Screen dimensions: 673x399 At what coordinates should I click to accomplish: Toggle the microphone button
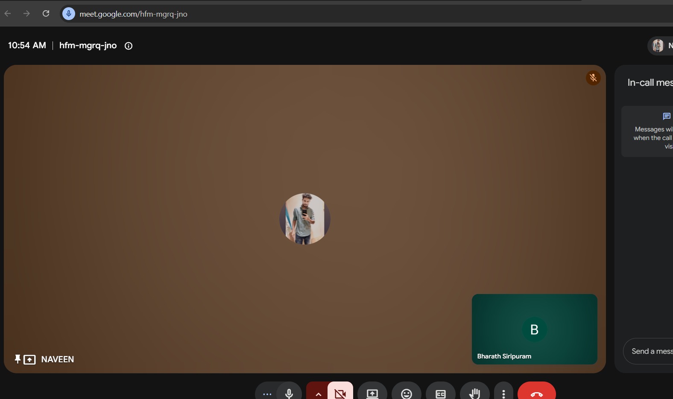tap(289, 393)
